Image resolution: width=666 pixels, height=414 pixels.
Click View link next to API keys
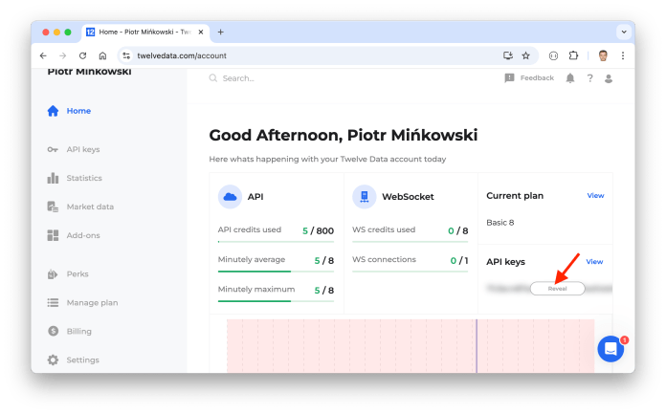(594, 261)
